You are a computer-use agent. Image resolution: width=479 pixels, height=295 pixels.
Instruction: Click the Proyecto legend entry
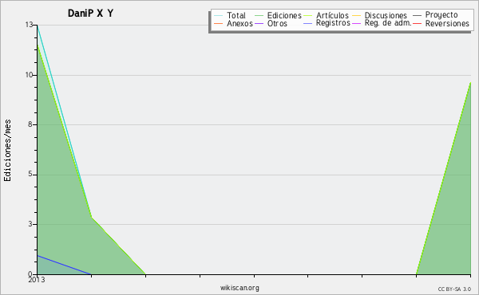(435, 14)
